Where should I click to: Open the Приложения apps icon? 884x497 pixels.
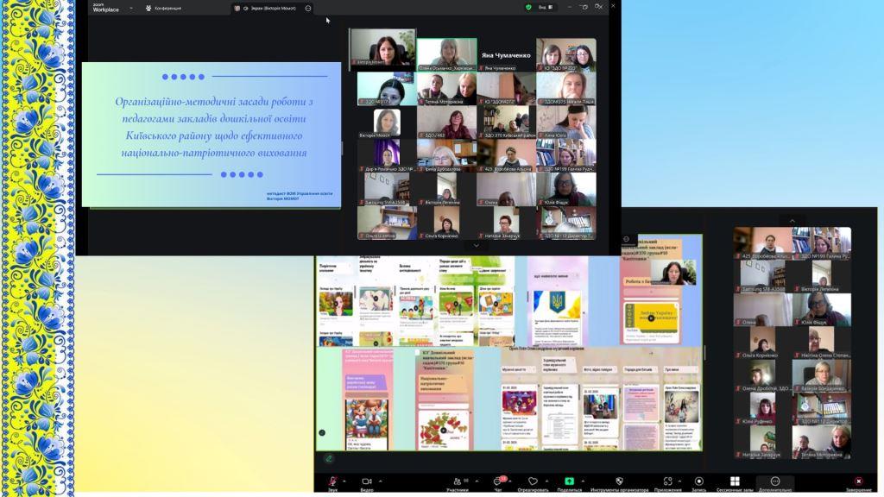click(667, 481)
